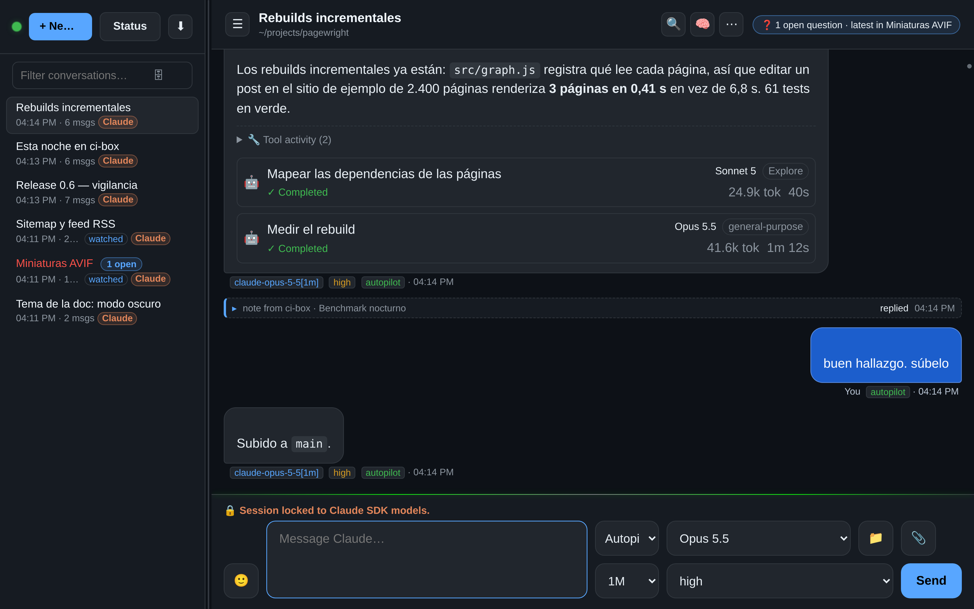Image resolution: width=974 pixels, height=609 pixels.
Task: Open search with the magnifier icon
Action: [x=673, y=24]
